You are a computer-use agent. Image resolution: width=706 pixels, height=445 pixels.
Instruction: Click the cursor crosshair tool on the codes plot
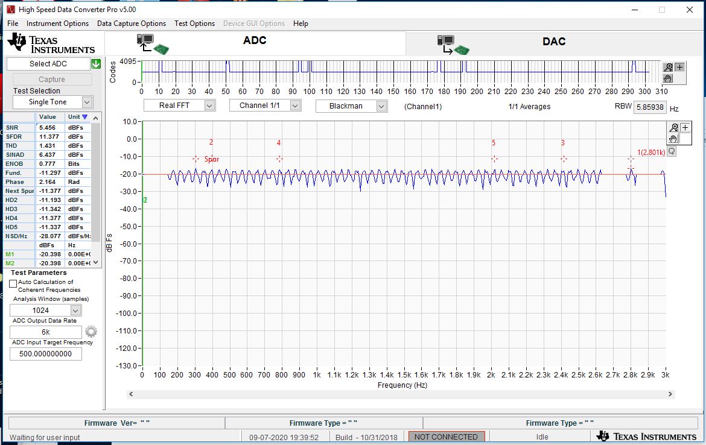679,68
